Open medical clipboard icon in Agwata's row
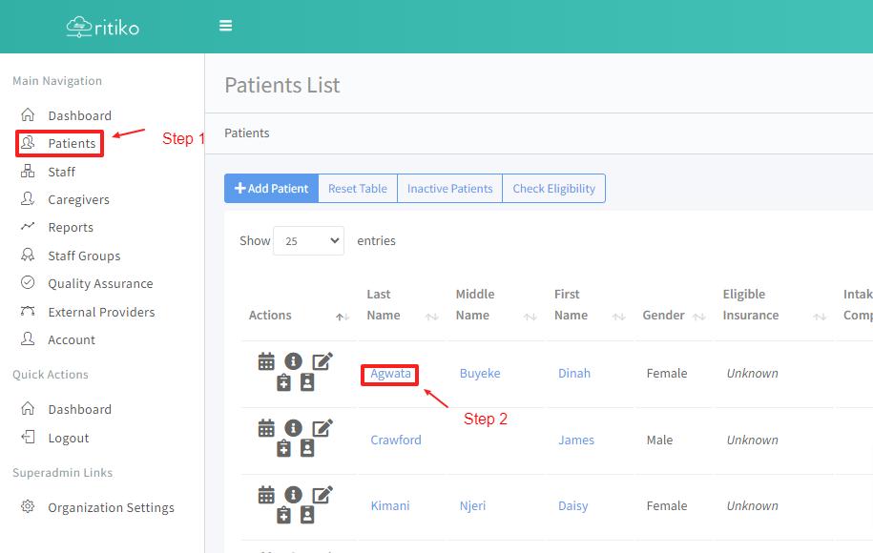Image resolution: width=873 pixels, height=553 pixels. pyautogui.click(x=283, y=382)
